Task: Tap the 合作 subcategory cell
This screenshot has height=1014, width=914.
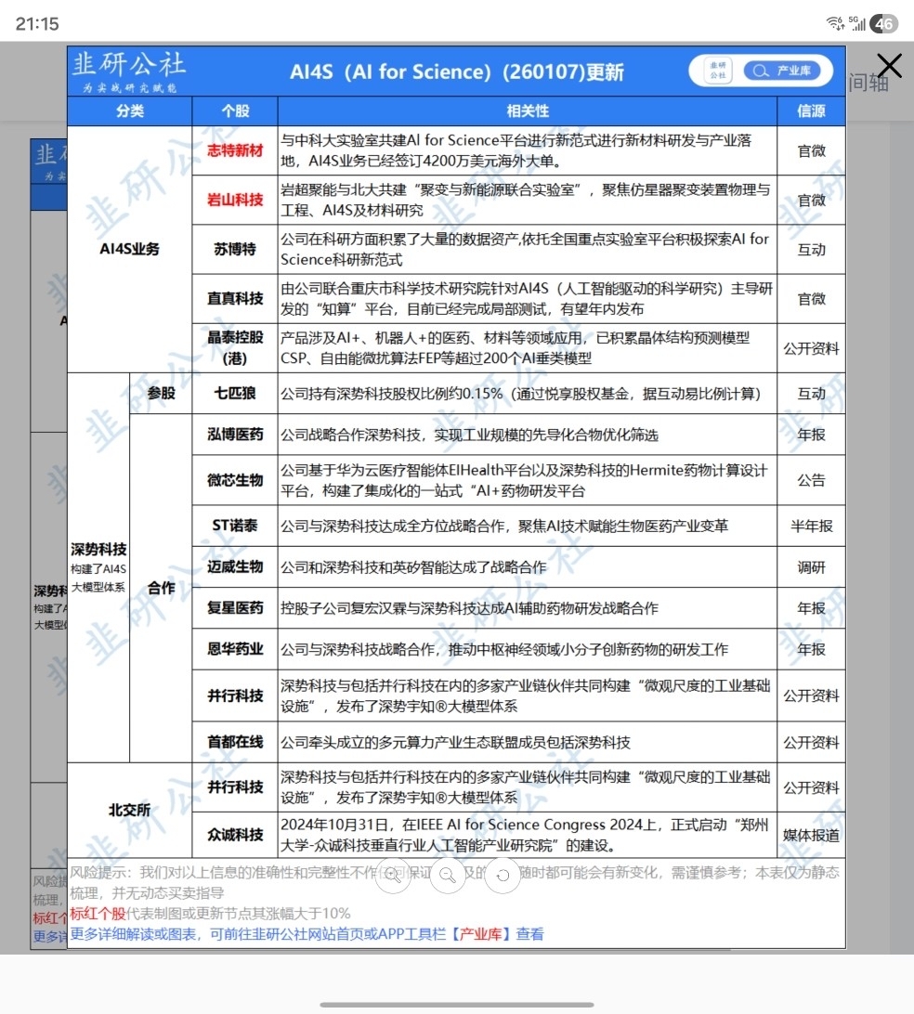Action: [161, 588]
